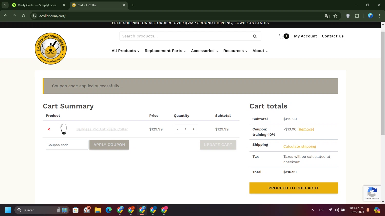Open Microsoft Store from taskbar

[75, 210]
